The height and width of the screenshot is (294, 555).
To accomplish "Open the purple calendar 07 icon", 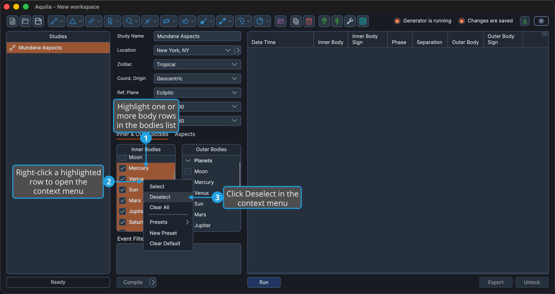I will tap(281, 21).
